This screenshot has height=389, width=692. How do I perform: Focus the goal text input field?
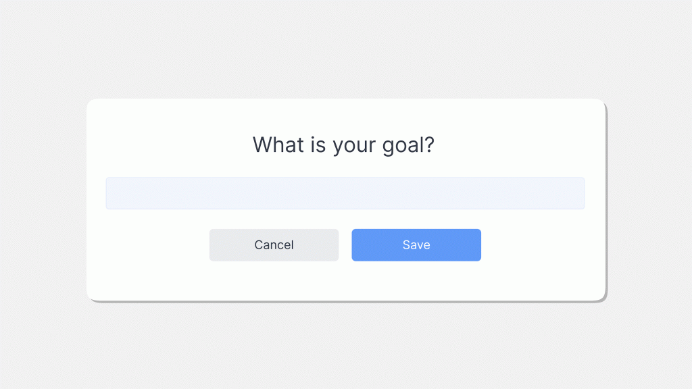pos(345,193)
